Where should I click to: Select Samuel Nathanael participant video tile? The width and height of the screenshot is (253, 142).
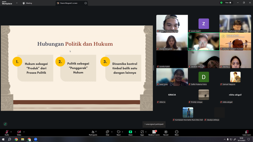pos(235,24)
